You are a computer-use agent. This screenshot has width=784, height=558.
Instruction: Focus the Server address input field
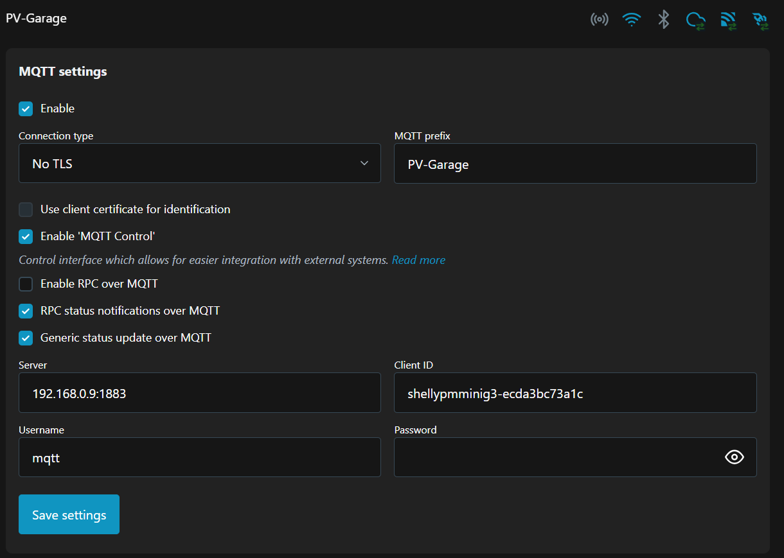coord(200,392)
